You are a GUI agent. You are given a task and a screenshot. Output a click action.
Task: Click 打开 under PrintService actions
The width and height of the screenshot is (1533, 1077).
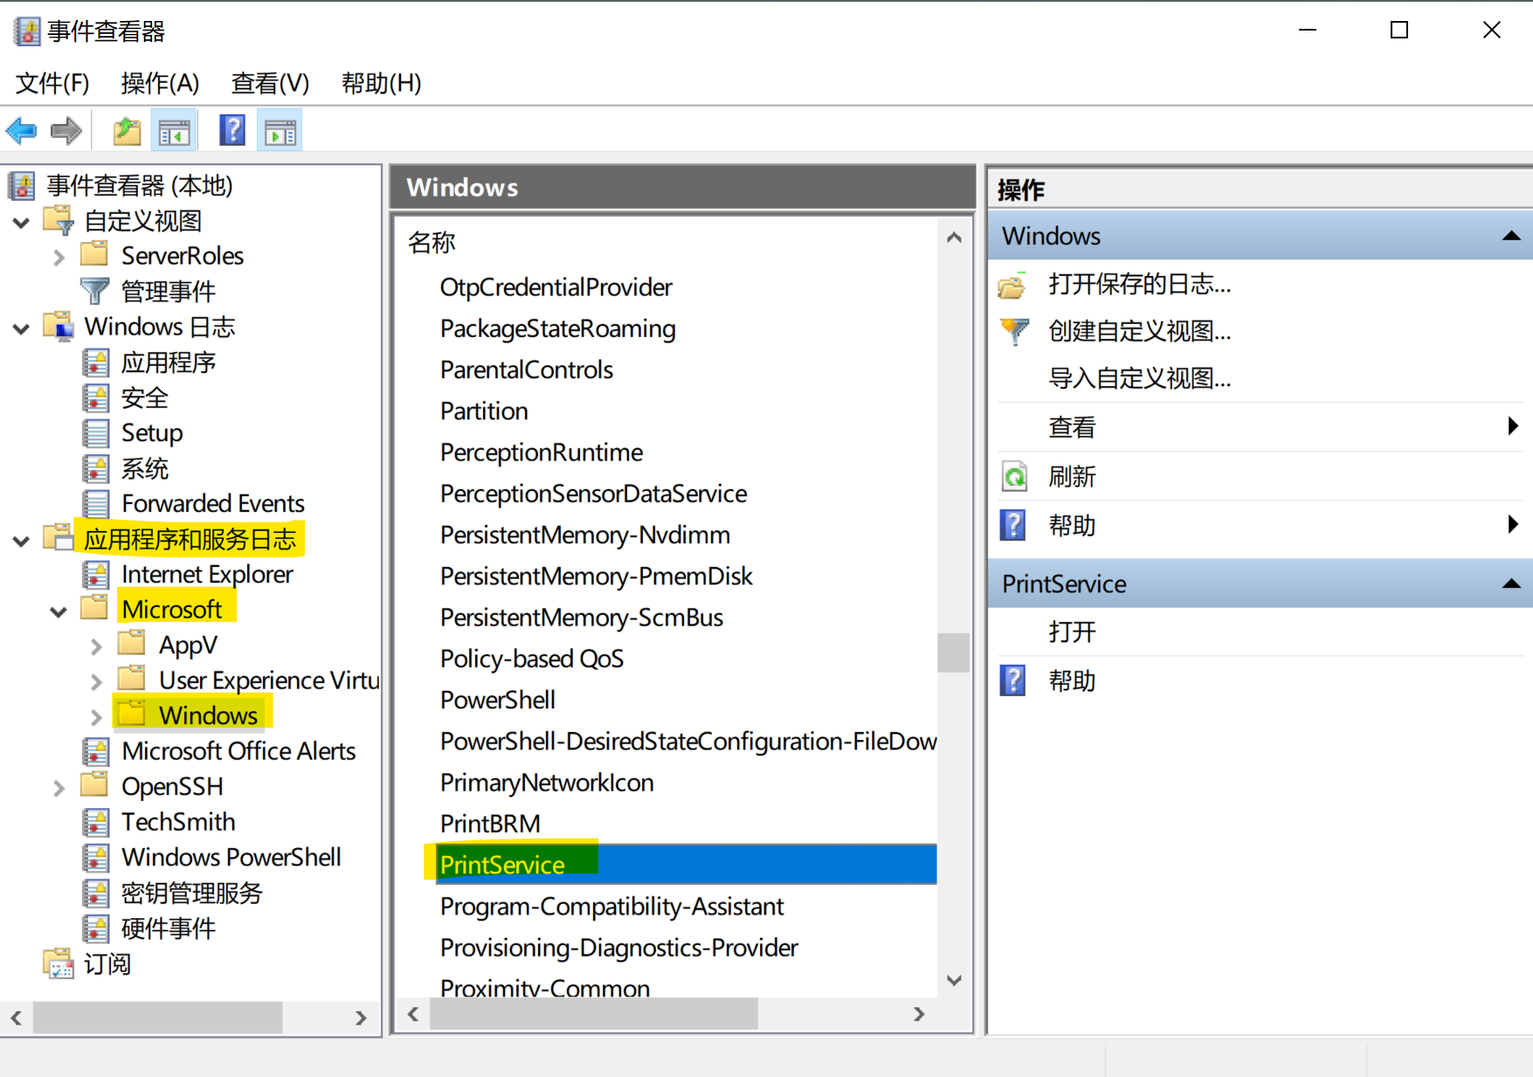click(x=1072, y=632)
